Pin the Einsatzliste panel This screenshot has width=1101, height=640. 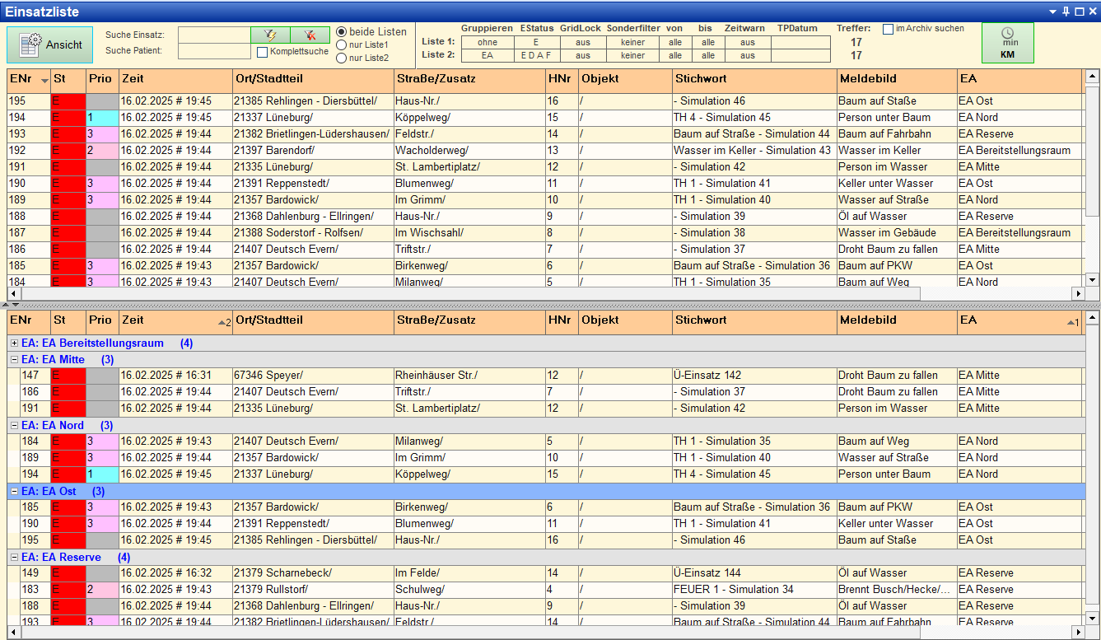(x=1066, y=11)
